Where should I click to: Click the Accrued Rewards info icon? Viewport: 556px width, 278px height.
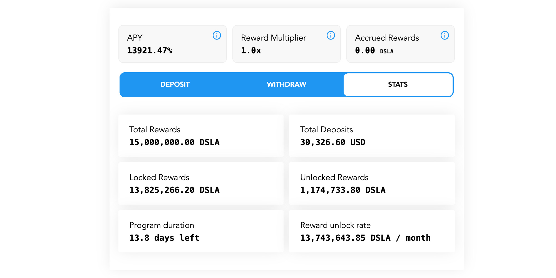pyautogui.click(x=445, y=35)
